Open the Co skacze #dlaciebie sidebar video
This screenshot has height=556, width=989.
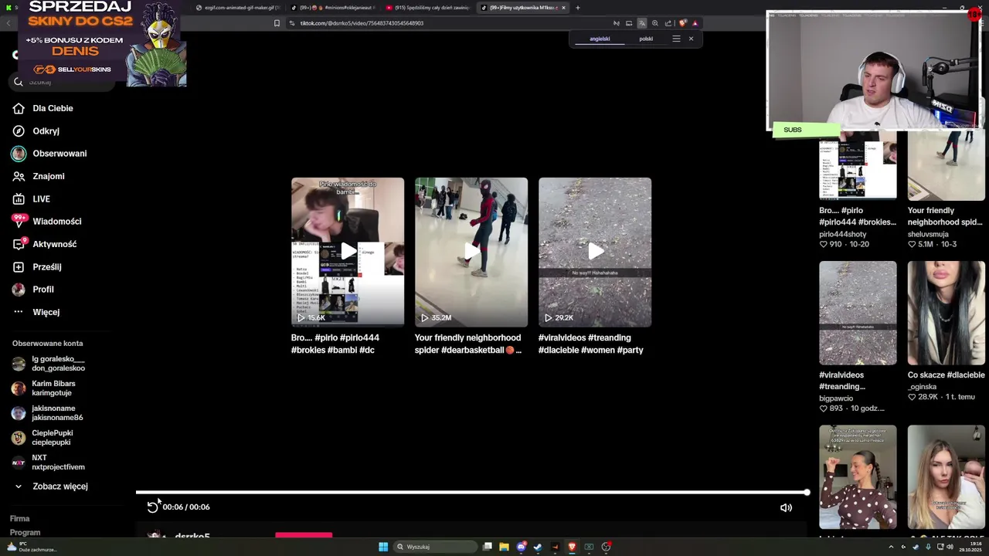tap(947, 313)
